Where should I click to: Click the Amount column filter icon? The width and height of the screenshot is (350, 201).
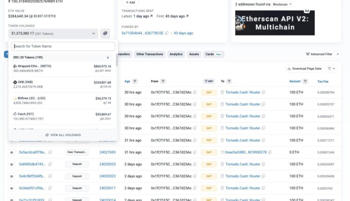click(306, 81)
